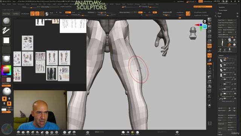The width and height of the screenshot is (241, 136).
Task: Open the white alpha selector
Action: coord(6,40)
